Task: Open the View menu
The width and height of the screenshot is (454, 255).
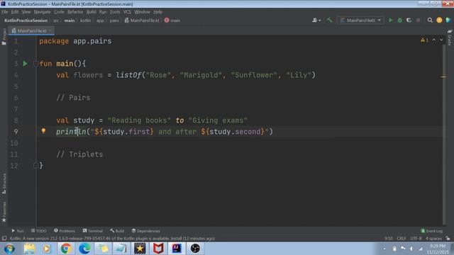Action: 26,12
